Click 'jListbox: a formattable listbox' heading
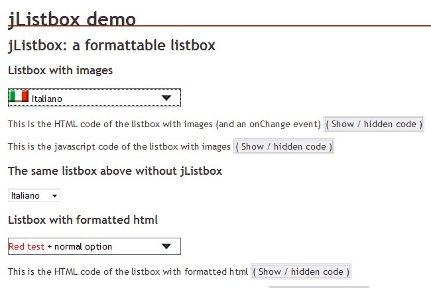The height and width of the screenshot is (288, 431). (111, 46)
